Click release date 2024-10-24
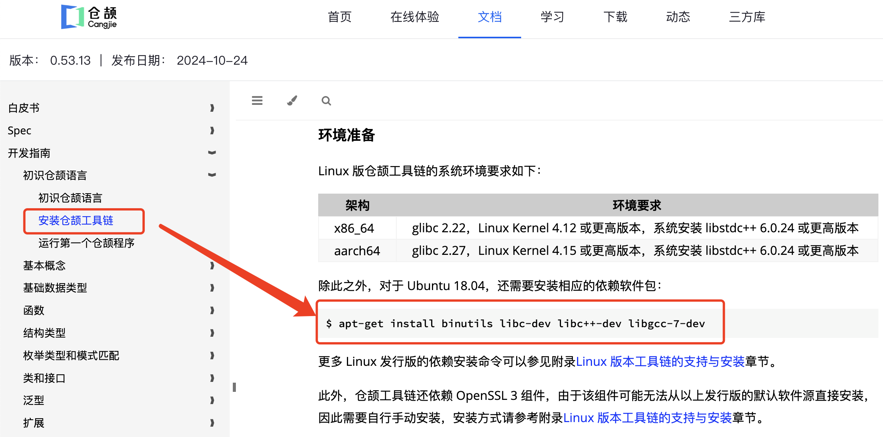The width and height of the screenshot is (883, 437). (x=212, y=60)
